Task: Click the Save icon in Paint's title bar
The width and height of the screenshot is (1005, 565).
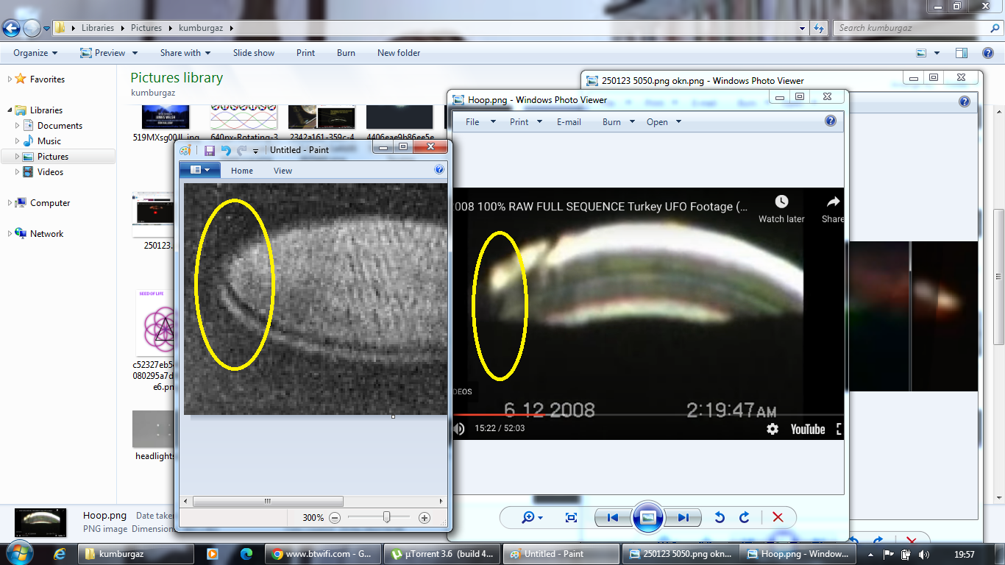Action: (210, 150)
